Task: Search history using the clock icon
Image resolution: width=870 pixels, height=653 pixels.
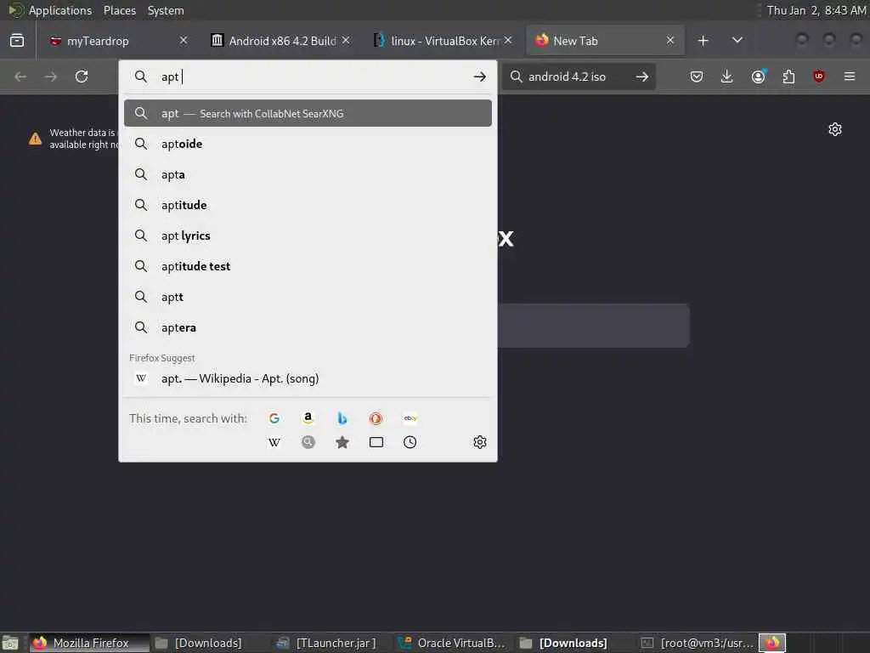Action: click(x=410, y=442)
